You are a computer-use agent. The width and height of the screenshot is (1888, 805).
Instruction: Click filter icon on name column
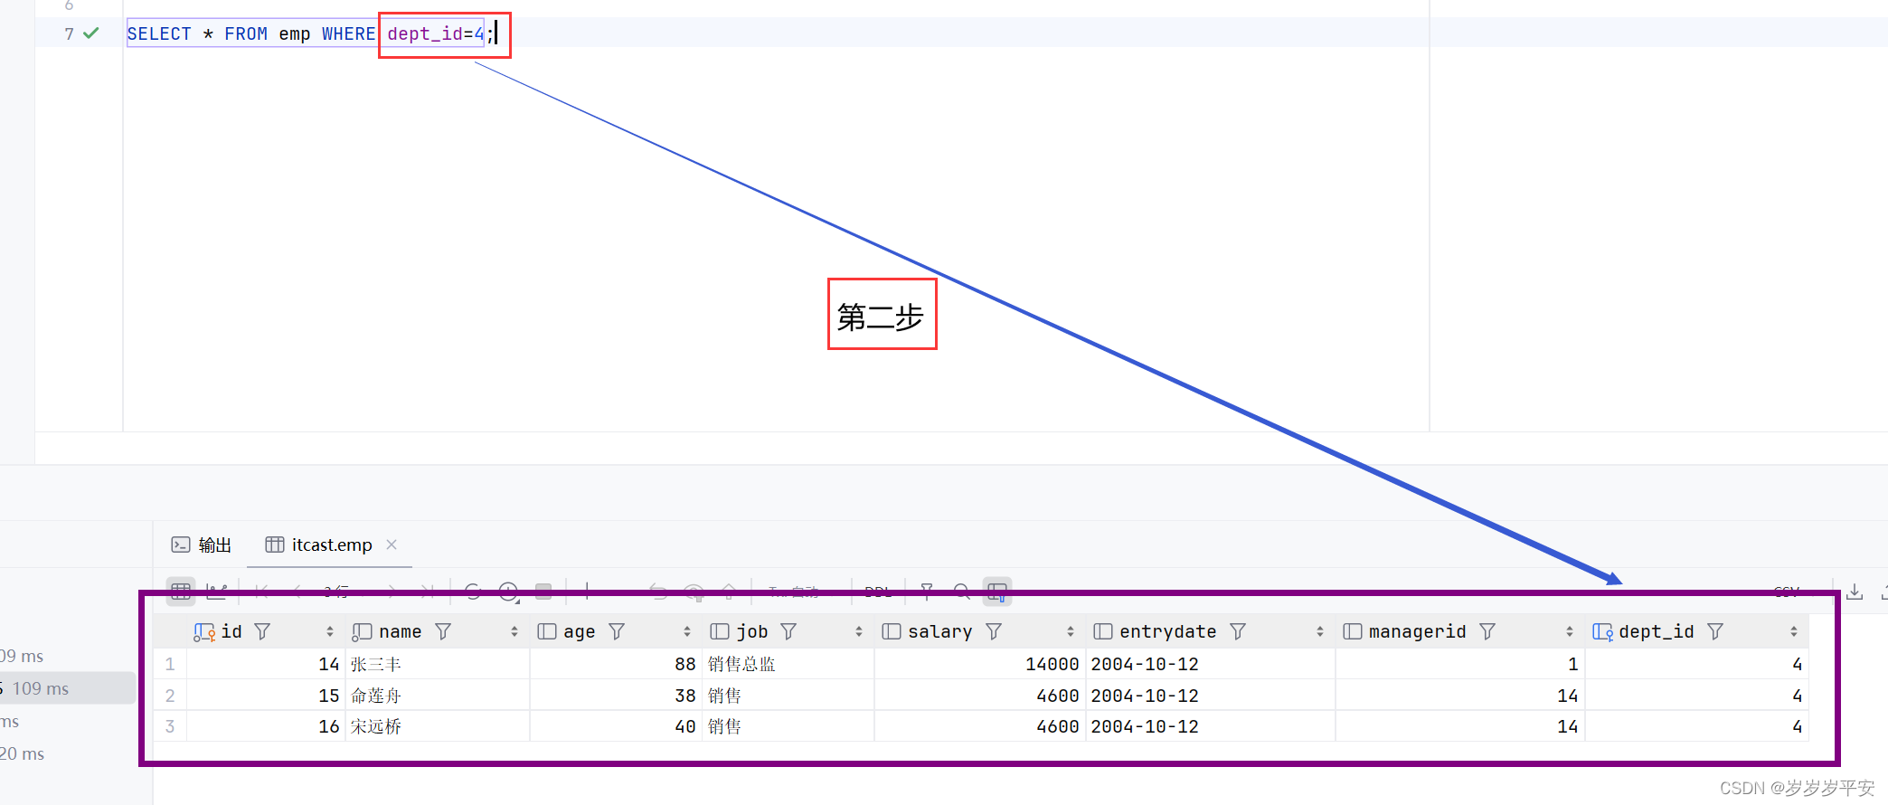[x=443, y=631]
